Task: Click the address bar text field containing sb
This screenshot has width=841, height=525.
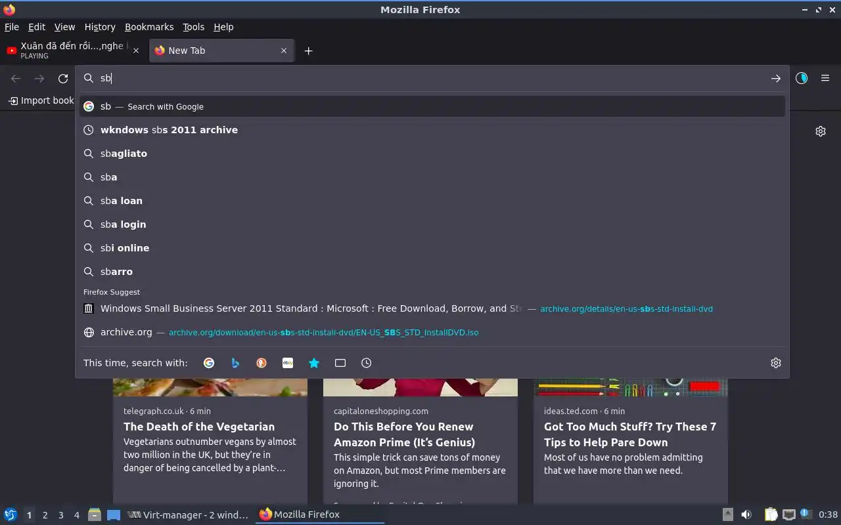Action: 434,78
